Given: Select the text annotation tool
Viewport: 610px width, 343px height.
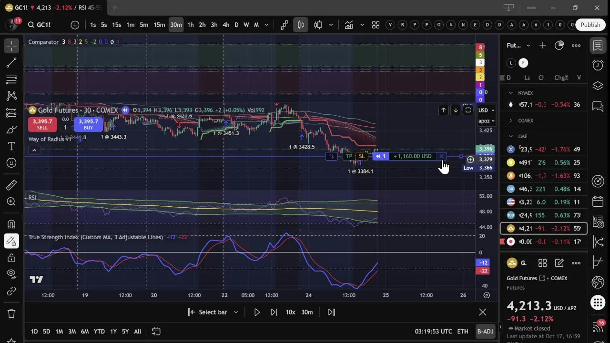Looking at the screenshot, I should click(x=11, y=146).
